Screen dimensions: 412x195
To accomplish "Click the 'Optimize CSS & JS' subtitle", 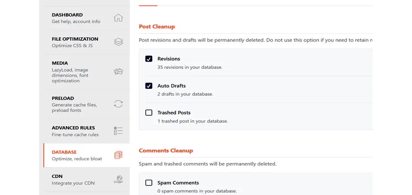I will tap(72, 45).
